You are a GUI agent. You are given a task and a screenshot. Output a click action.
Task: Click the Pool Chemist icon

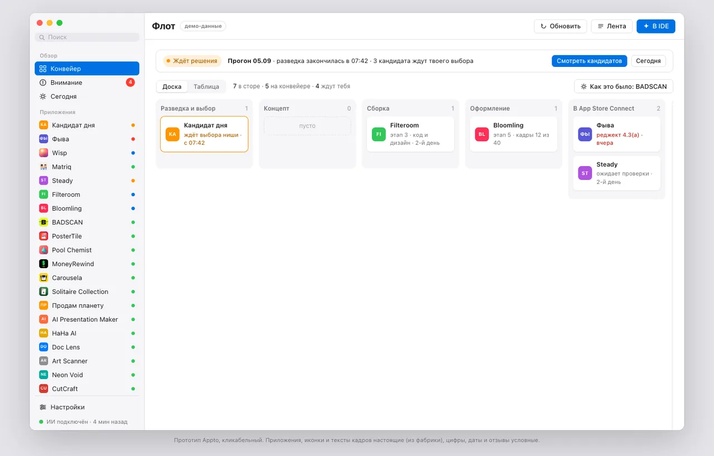click(x=44, y=250)
